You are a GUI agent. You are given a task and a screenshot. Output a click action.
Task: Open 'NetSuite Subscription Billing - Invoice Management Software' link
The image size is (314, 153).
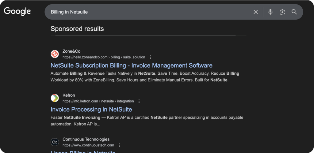pyautogui.click(x=131, y=65)
